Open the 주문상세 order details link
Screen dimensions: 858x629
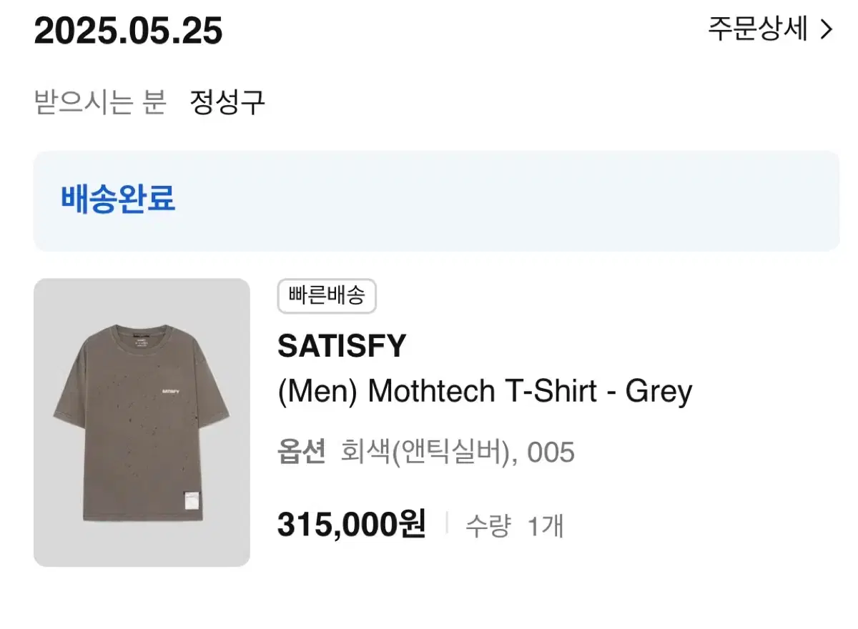tap(758, 29)
